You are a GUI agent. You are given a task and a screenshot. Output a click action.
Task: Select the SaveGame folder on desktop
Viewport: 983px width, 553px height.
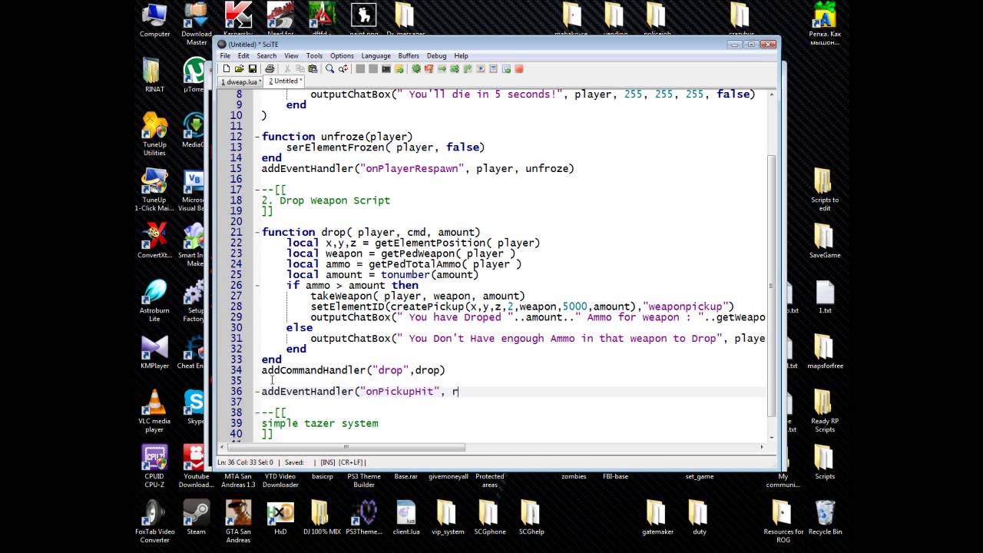(x=825, y=240)
